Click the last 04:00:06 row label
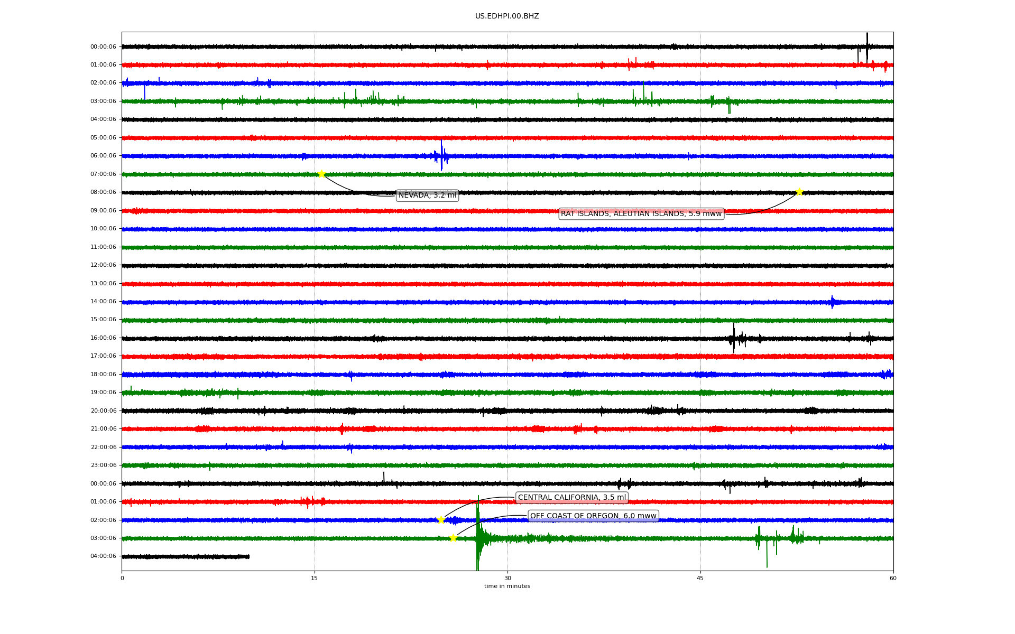 [103, 556]
